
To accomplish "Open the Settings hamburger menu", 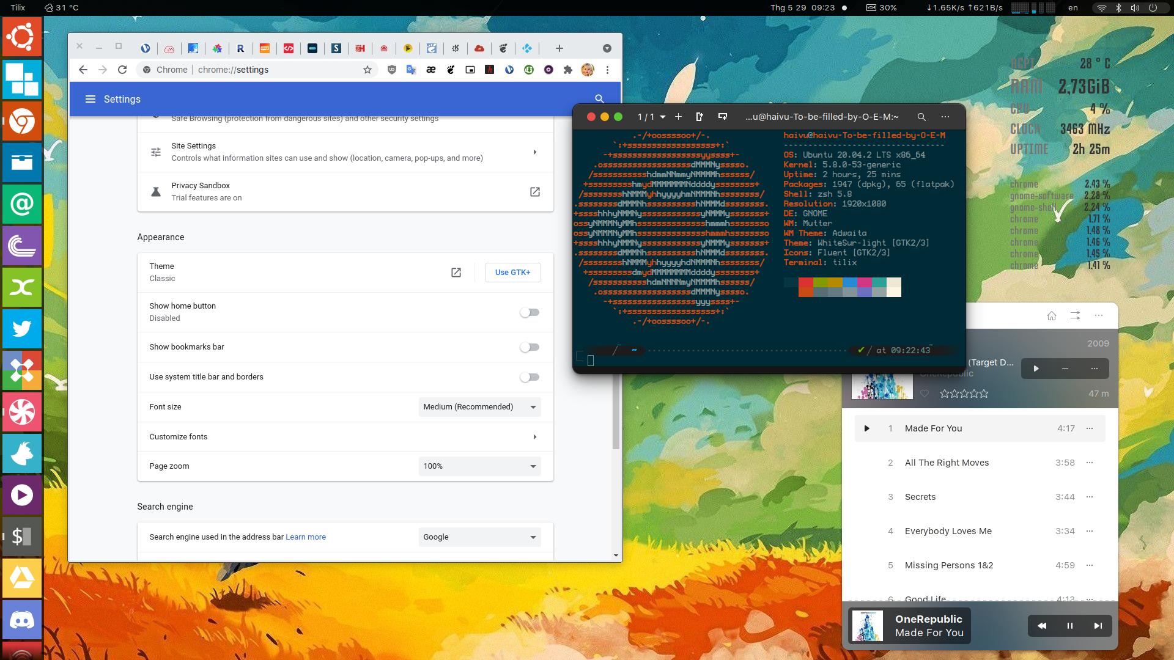I will [x=90, y=99].
